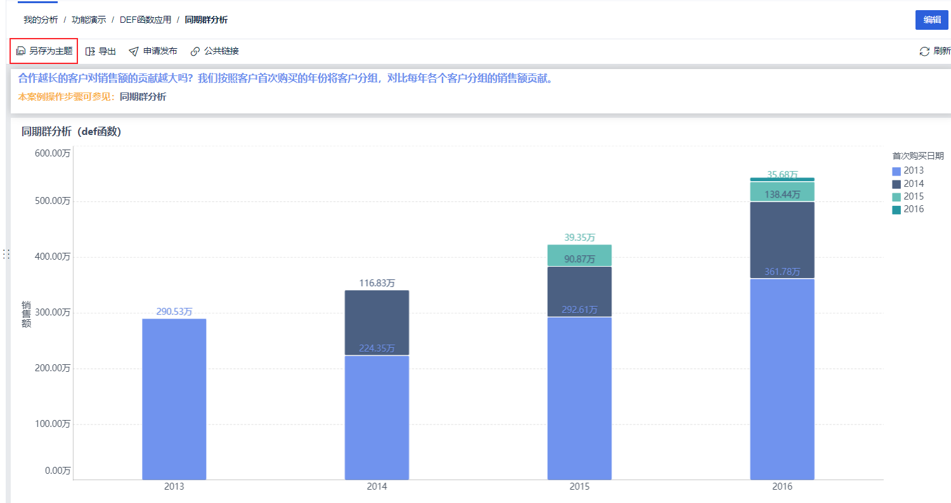This screenshot has height=503, width=951.
Task: Go to 功能演示 breadcrumb
Action: point(89,20)
